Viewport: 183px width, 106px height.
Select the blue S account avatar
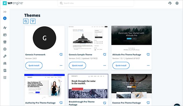point(5,18)
